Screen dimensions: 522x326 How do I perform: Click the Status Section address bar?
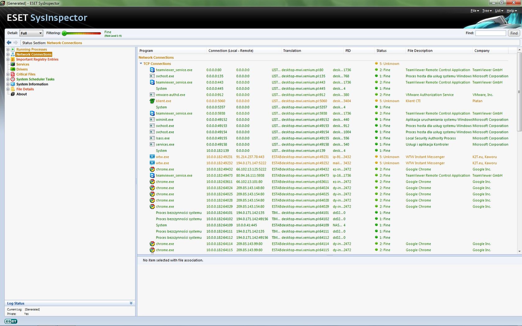pyautogui.click(x=270, y=43)
